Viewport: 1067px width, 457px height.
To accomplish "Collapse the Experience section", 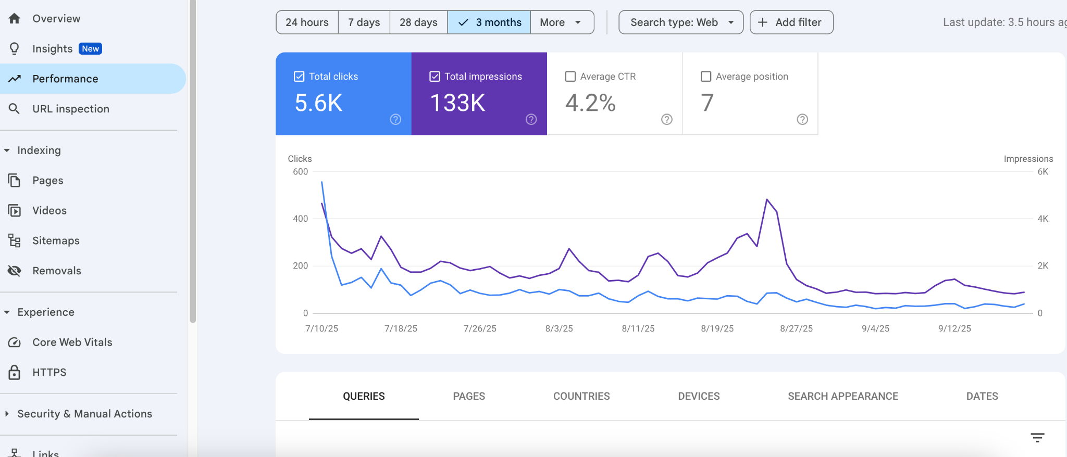I will point(7,312).
